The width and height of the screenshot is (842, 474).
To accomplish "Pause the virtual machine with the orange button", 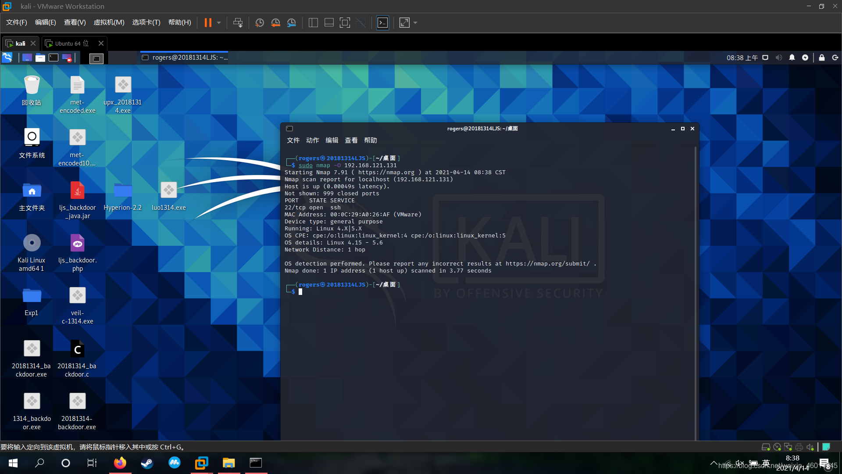I will point(208,23).
